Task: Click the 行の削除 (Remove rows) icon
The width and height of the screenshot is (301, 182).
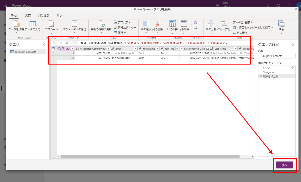Action: pyautogui.click(x=184, y=24)
